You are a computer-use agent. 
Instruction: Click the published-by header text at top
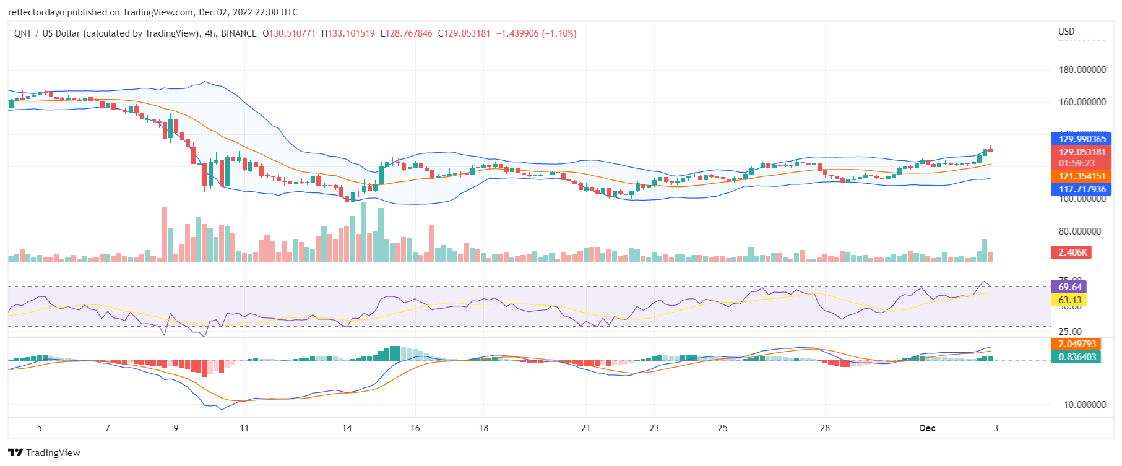tap(153, 12)
